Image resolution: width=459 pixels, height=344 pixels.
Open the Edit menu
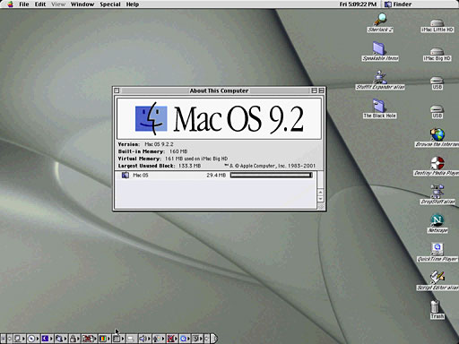40,4
